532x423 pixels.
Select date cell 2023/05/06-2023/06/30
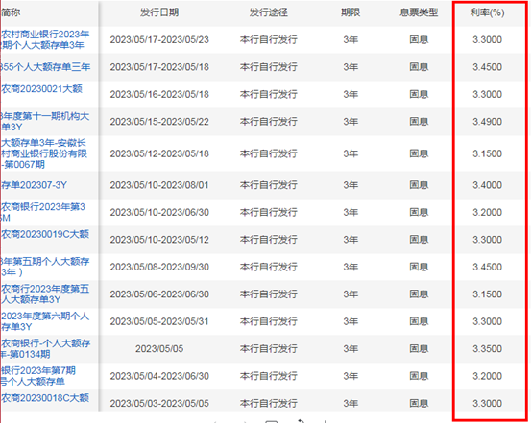159,294
